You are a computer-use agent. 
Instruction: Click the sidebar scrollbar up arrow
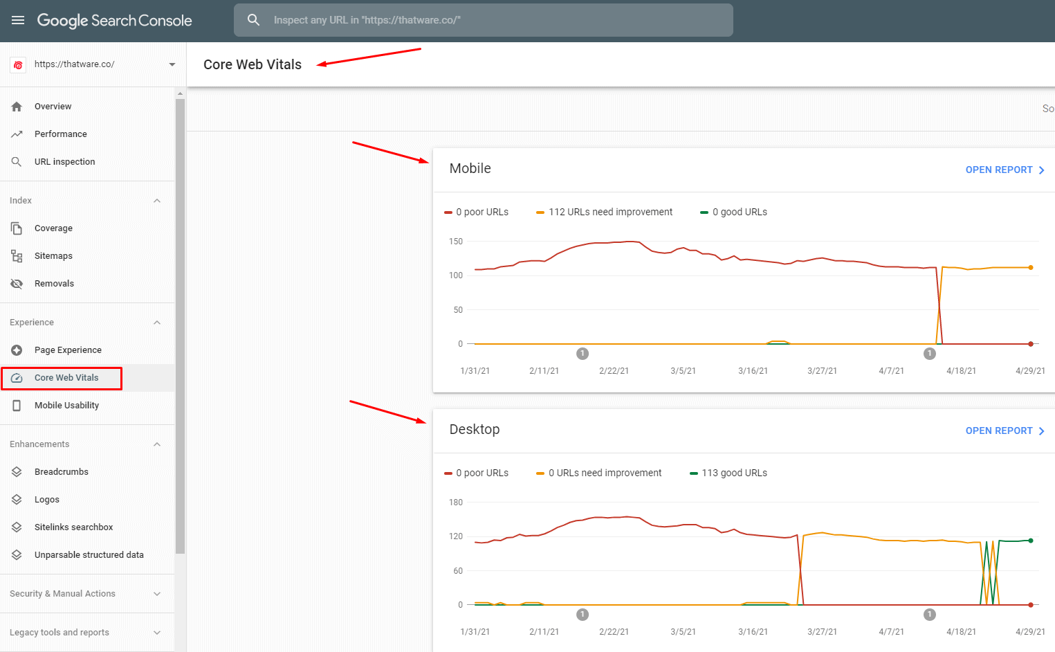(181, 93)
